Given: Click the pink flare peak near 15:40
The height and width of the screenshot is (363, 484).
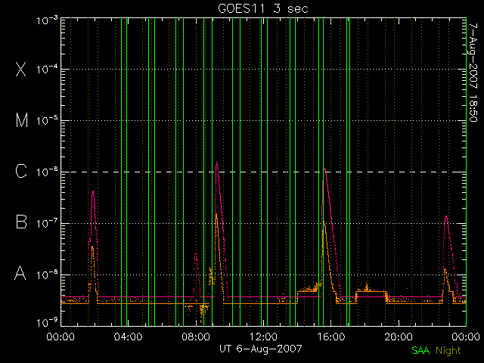Looking at the screenshot, I should [324, 169].
